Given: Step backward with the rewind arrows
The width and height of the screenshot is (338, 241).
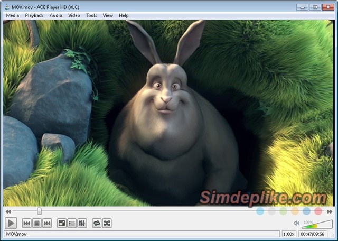Looking at the screenshot, I should [8, 211].
